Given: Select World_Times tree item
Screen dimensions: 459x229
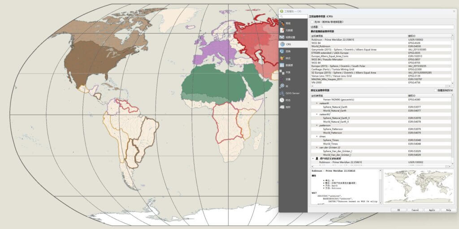Looking at the screenshot, I should tap(381, 144).
